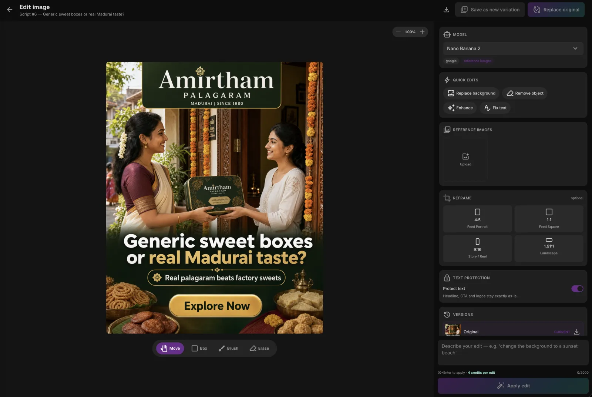The height and width of the screenshot is (397, 592).
Task: Click the reference images tag
Action: pos(478,61)
